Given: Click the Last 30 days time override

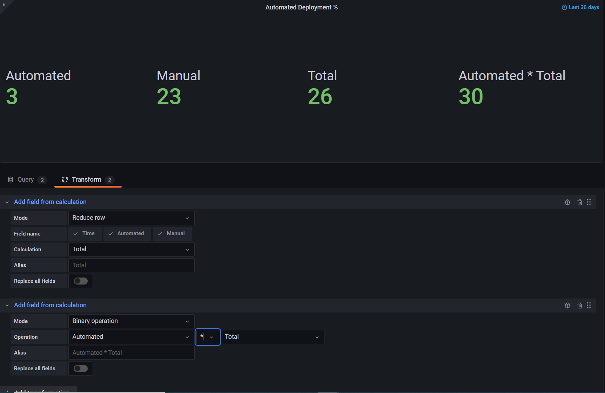Looking at the screenshot, I should (x=580, y=7).
